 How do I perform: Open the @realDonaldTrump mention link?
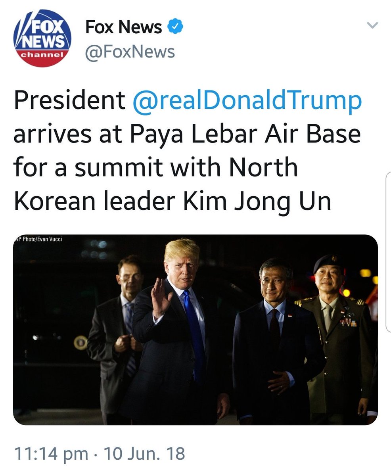pos(247,102)
